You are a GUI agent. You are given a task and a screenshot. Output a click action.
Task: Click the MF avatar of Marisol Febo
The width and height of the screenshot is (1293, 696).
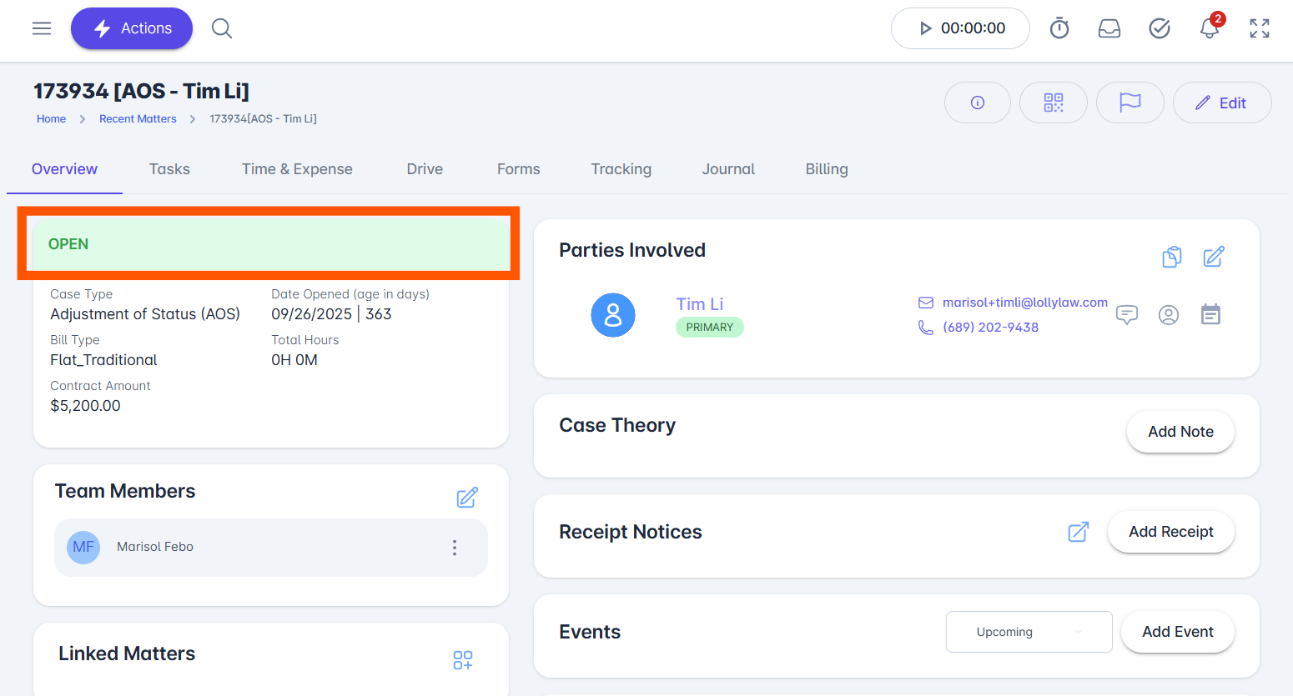[83, 548]
